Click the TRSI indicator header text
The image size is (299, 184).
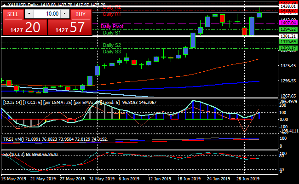coord(54,138)
